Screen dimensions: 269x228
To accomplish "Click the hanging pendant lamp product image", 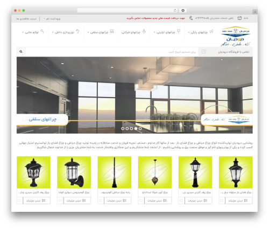I will (155, 172).
